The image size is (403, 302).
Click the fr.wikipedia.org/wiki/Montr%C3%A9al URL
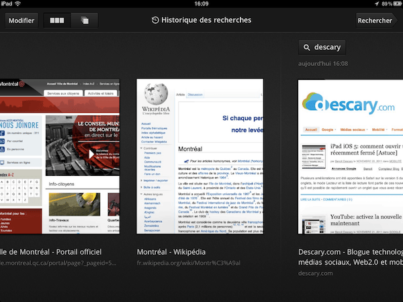tap(189, 263)
